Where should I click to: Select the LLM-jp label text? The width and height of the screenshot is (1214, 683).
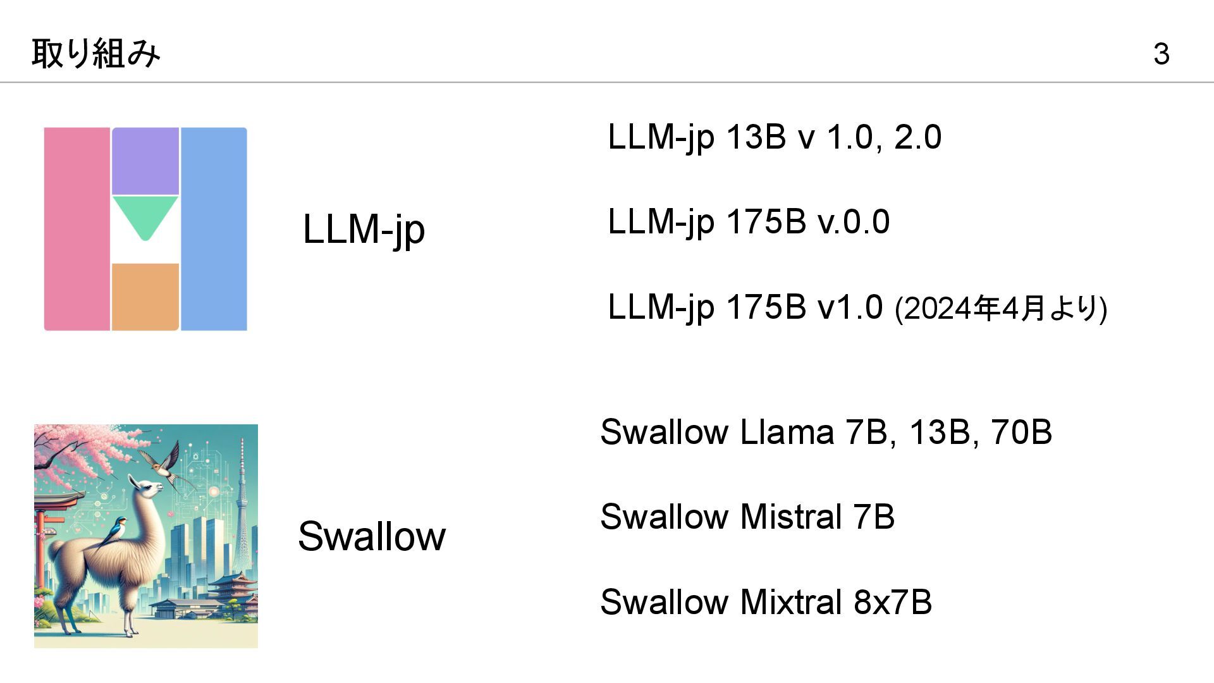pos(364,229)
